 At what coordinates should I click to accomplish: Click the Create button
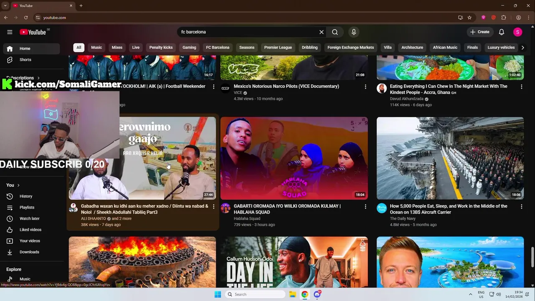[479, 32]
